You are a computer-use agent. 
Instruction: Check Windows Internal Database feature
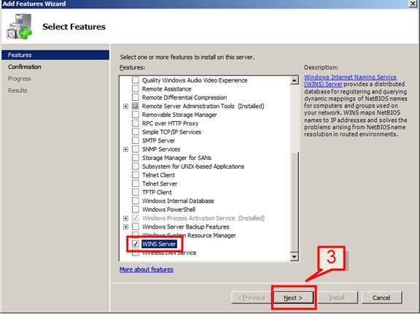[x=136, y=201]
